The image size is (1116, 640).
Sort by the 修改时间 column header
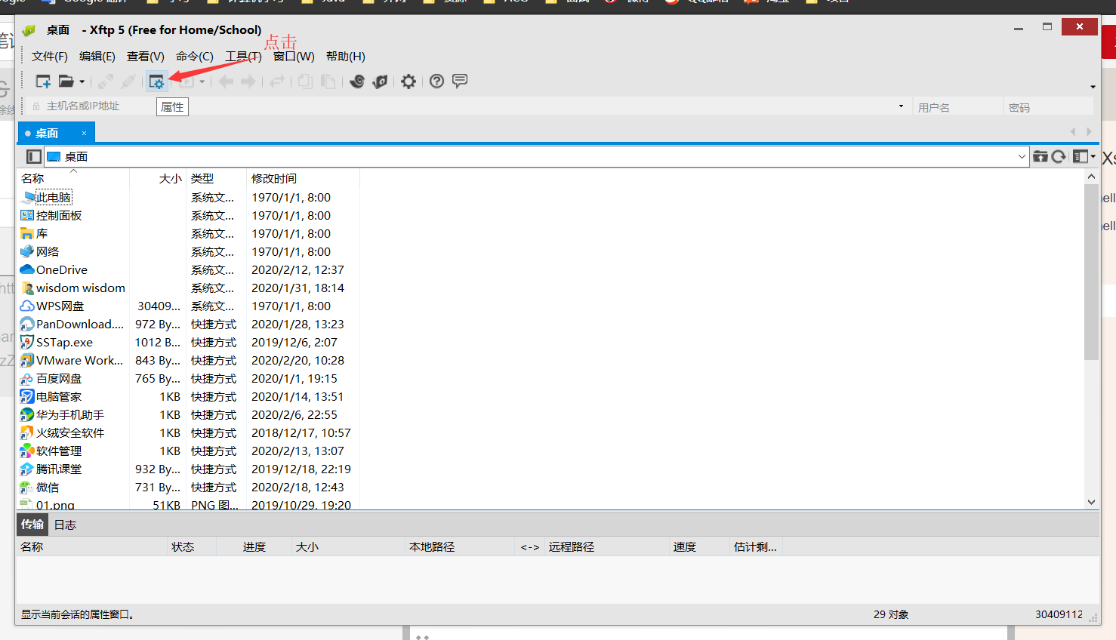(304, 179)
